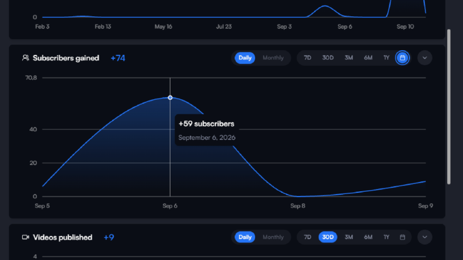Select 1Y range for Videos published
The image size is (463, 260).
[x=387, y=237]
